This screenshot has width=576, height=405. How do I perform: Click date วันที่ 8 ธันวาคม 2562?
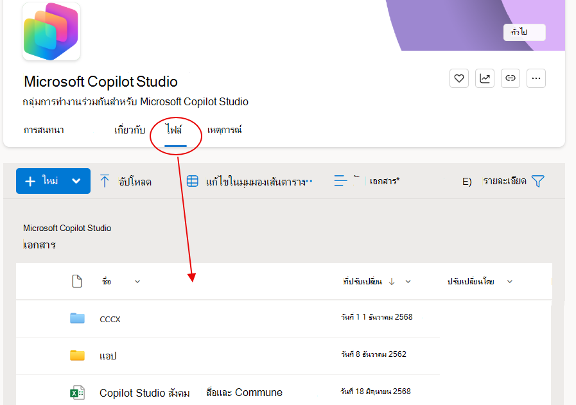(374, 354)
